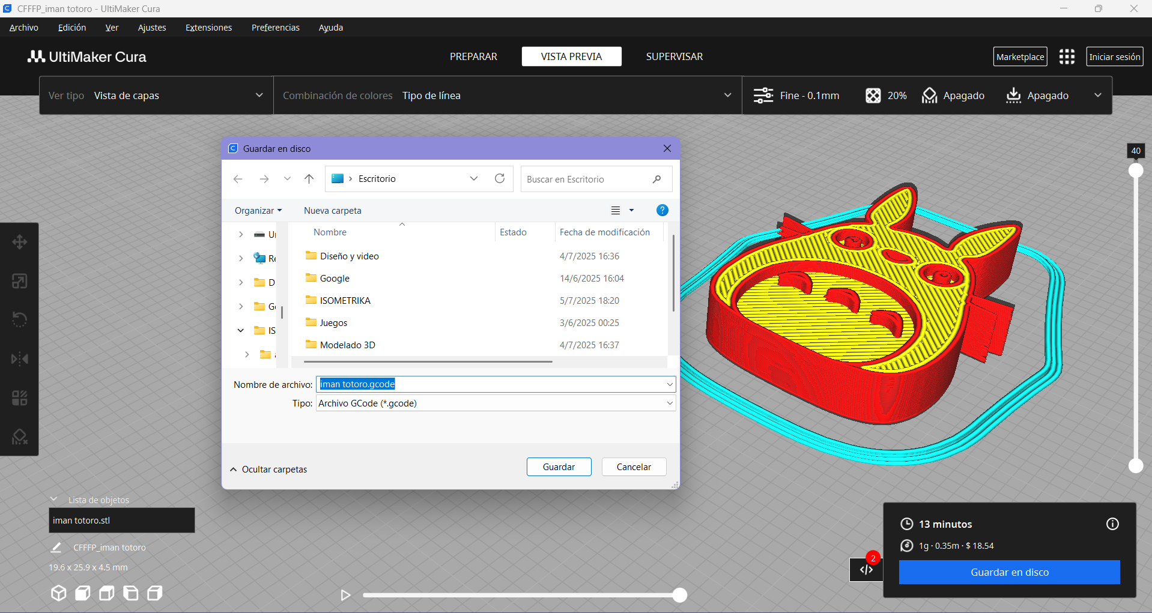Navigate back in the save dialog
1152x613 pixels.
click(238, 179)
